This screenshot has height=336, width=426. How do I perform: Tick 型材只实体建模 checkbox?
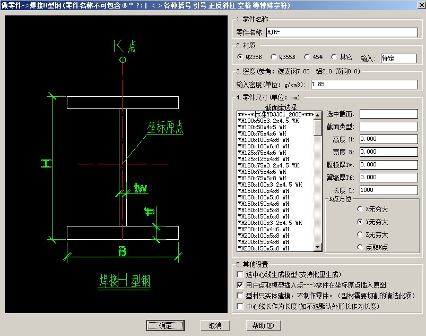[240, 296]
